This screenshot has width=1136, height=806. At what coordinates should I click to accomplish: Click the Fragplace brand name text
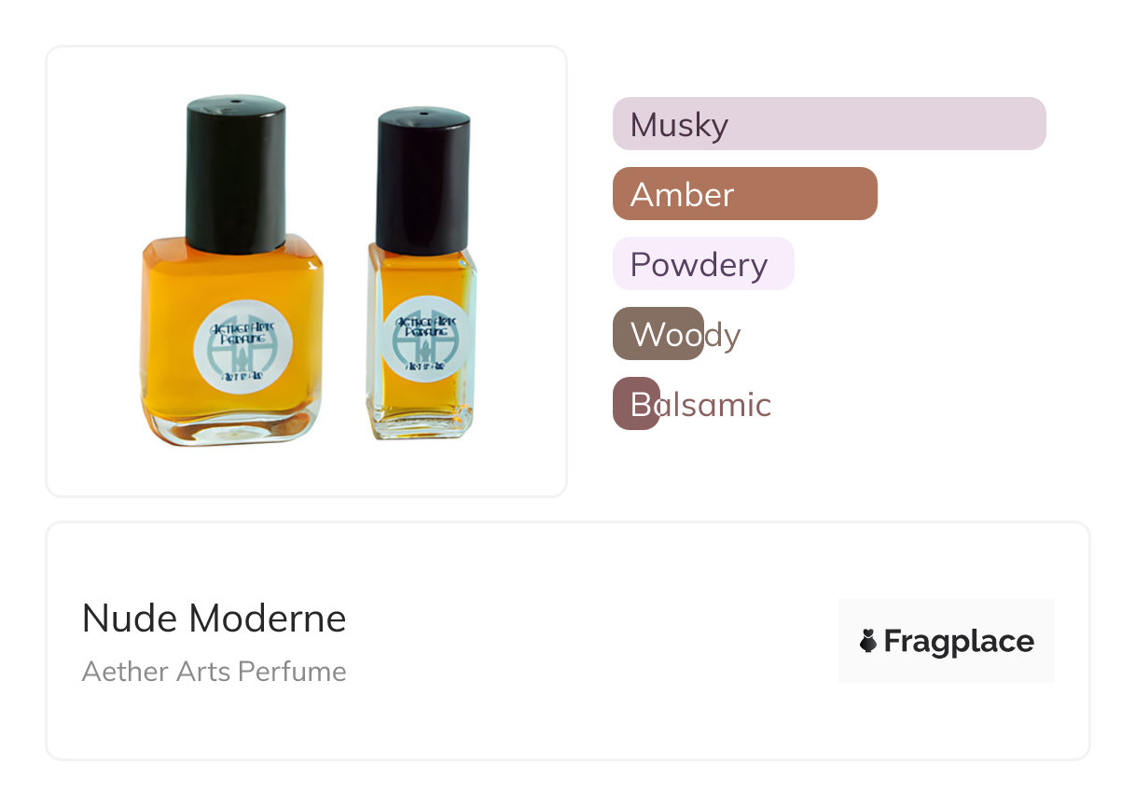959,642
